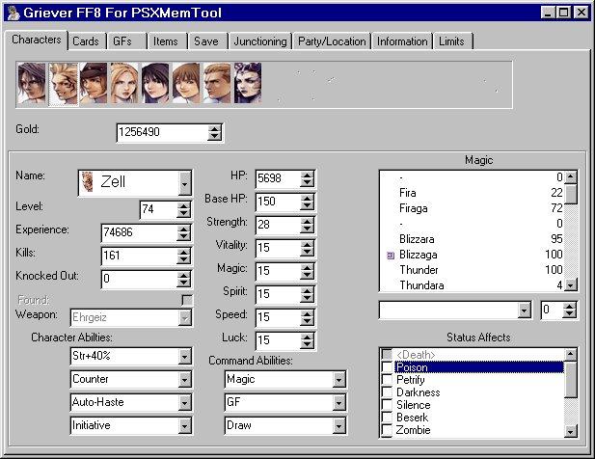Click the Strength spinner arrows
This screenshot has height=459, width=595.
tap(307, 225)
